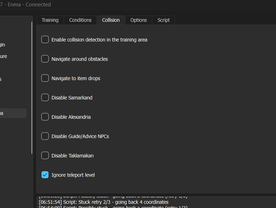Image resolution: width=276 pixels, height=208 pixels.
Task: Select the Collision tab
Action: [111, 20]
